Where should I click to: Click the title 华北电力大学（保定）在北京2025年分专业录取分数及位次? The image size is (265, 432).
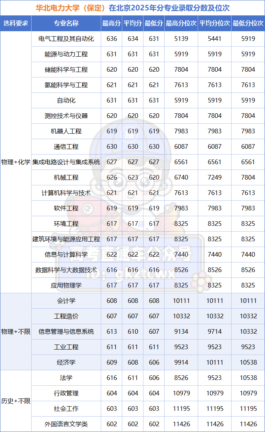(x=132, y=8)
